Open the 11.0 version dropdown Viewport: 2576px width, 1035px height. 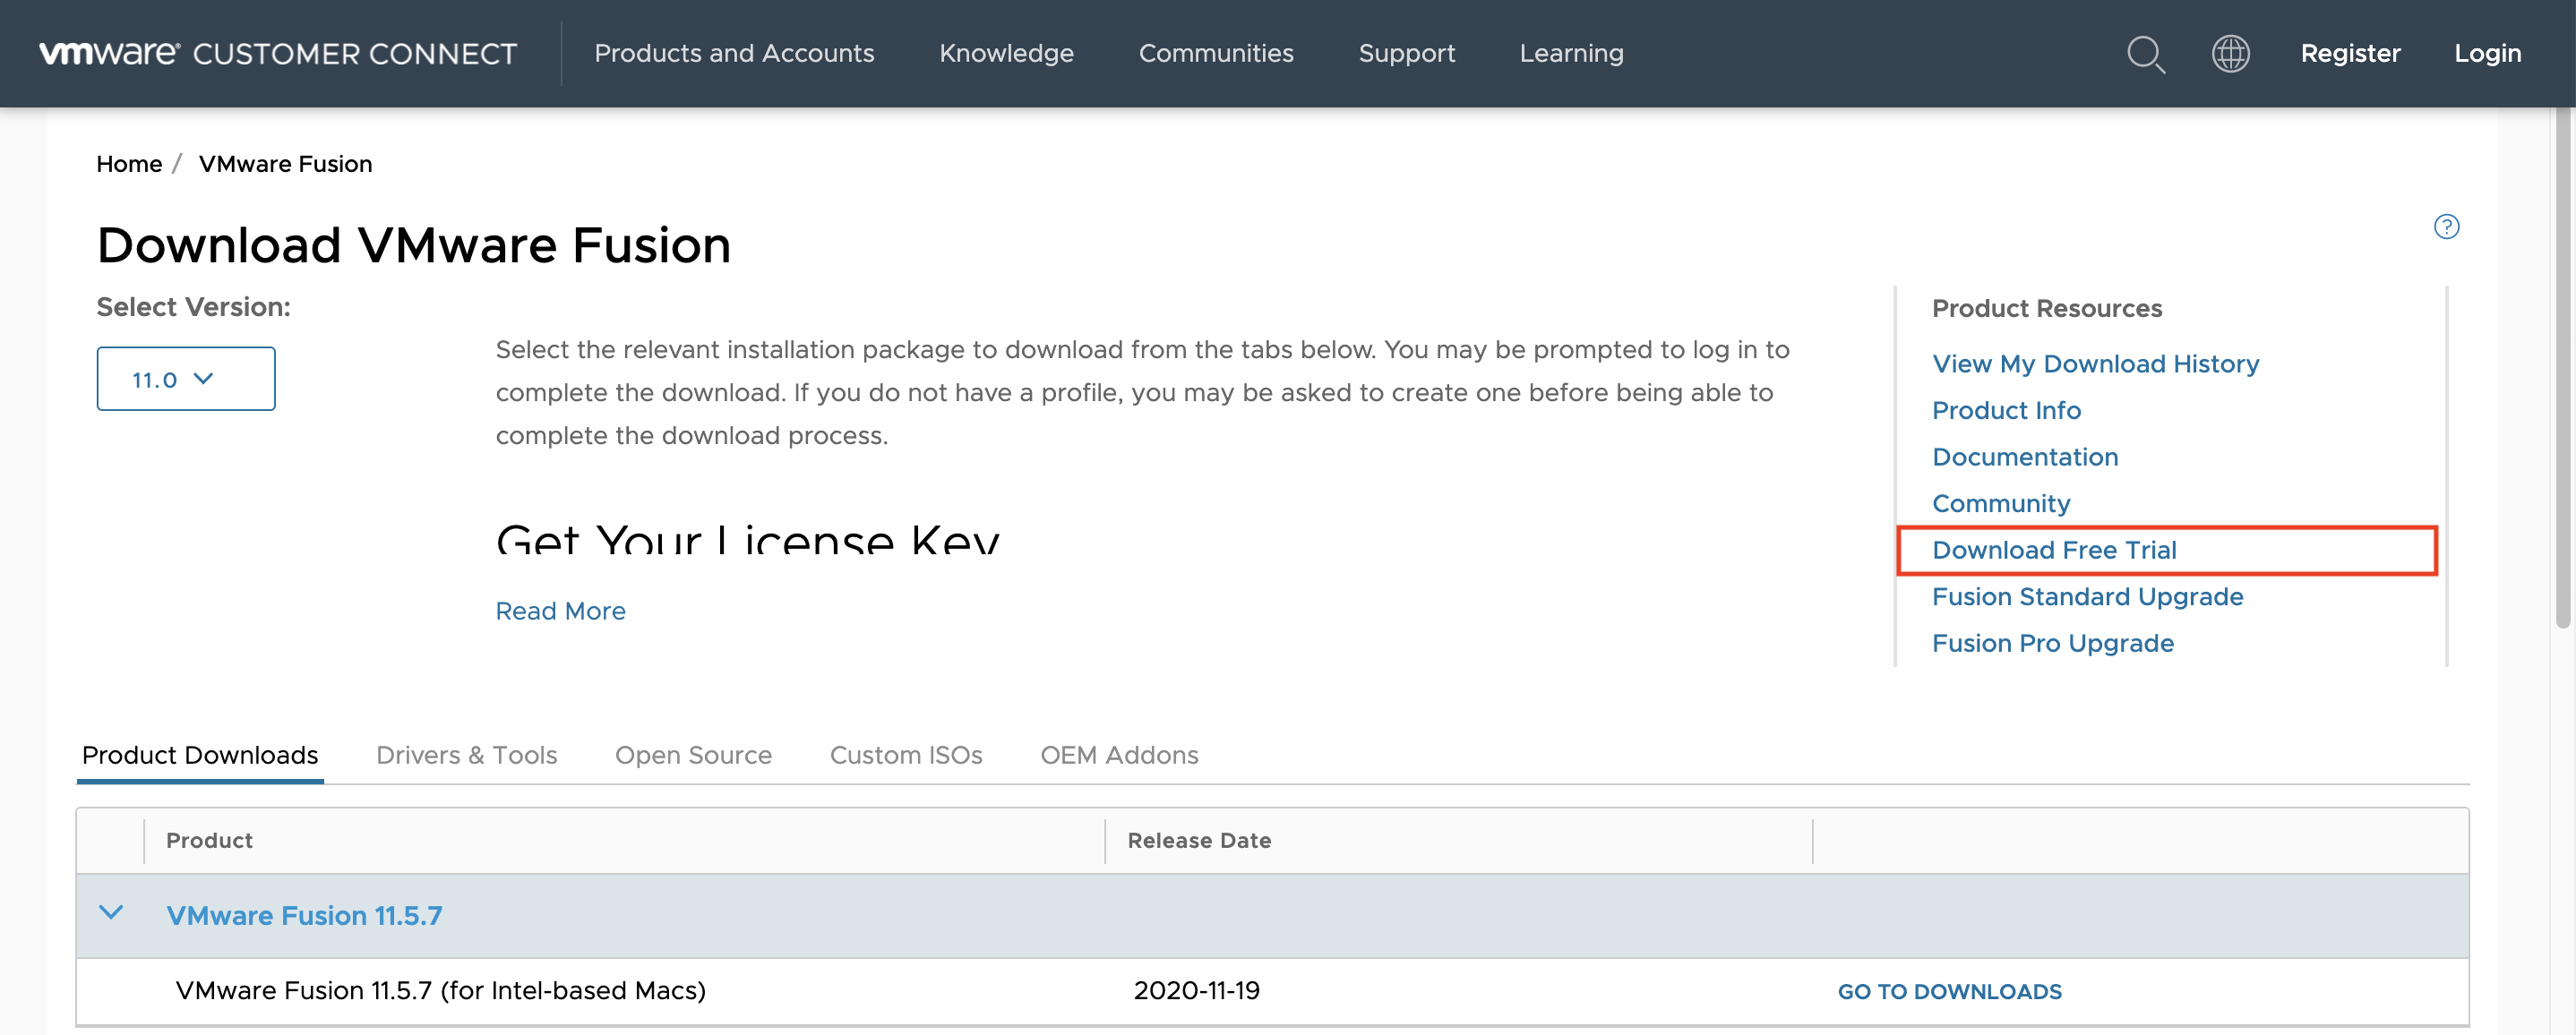click(x=186, y=379)
